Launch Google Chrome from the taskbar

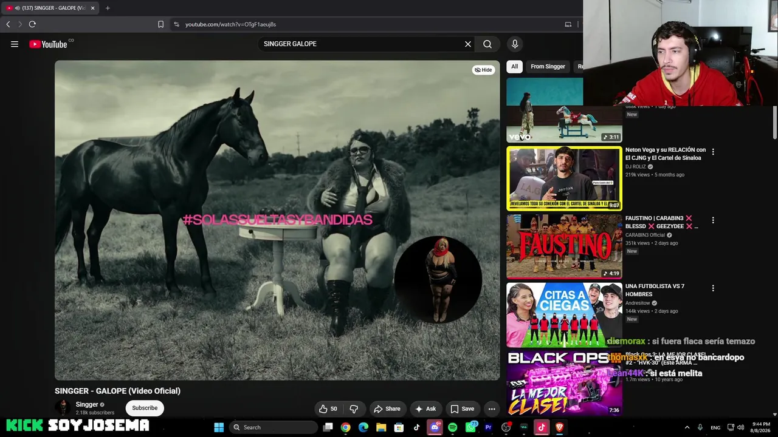(x=345, y=427)
